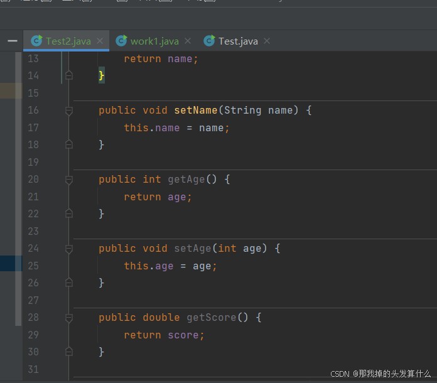Place cursor on return score statement
This screenshot has width=437, height=383.
pyautogui.click(x=164, y=335)
